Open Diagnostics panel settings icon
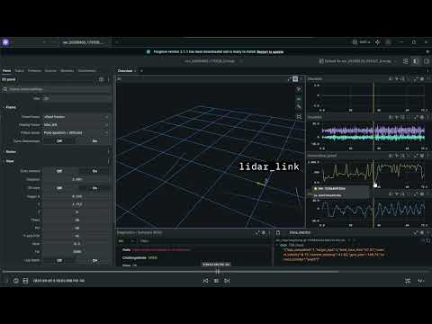Image resolution: width=432 pixels, height=324 pixels. 264,232
